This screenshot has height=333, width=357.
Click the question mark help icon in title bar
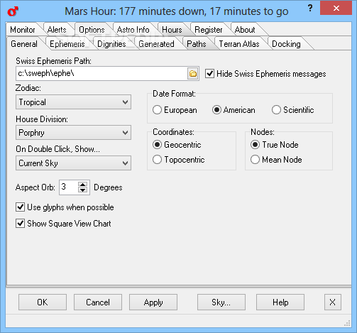pos(310,9)
